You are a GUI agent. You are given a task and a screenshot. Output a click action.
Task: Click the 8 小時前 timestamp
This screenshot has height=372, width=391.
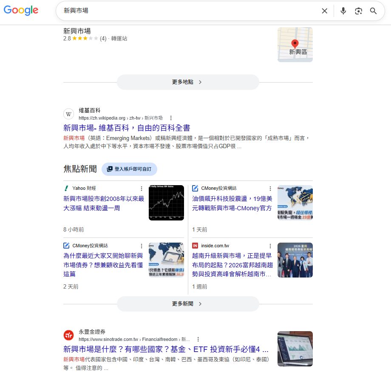[74, 229]
